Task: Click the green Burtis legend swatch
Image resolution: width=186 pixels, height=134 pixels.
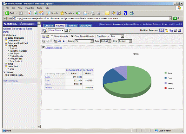Action: coord(166,73)
